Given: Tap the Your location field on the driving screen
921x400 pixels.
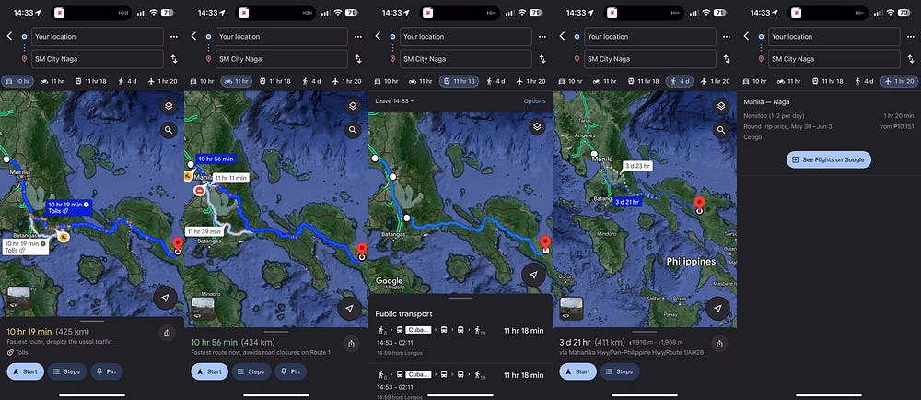Looking at the screenshot, I should click(97, 37).
